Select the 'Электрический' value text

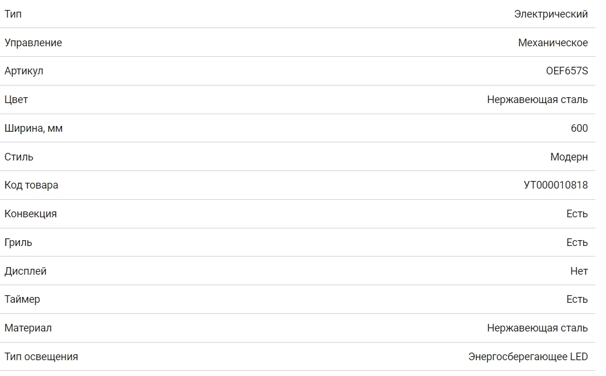click(x=550, y=14)
